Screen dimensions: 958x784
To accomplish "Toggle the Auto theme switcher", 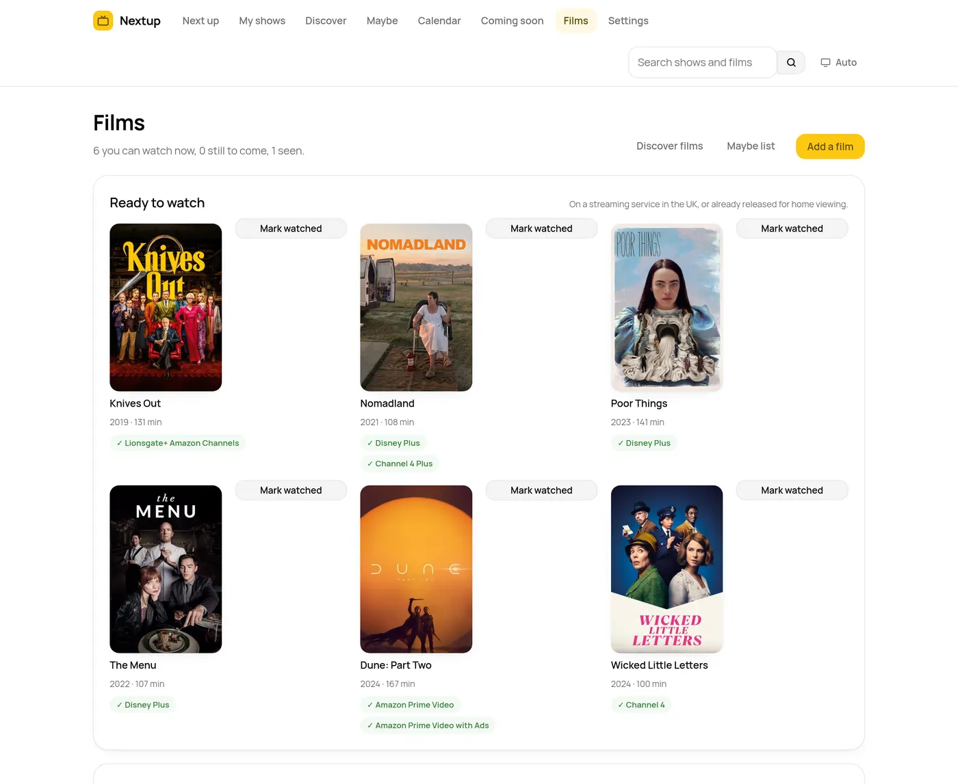I will (x=838, y=62).
